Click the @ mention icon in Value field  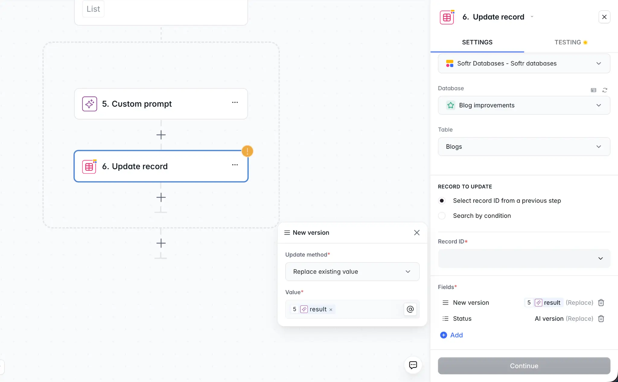(410, 309)
